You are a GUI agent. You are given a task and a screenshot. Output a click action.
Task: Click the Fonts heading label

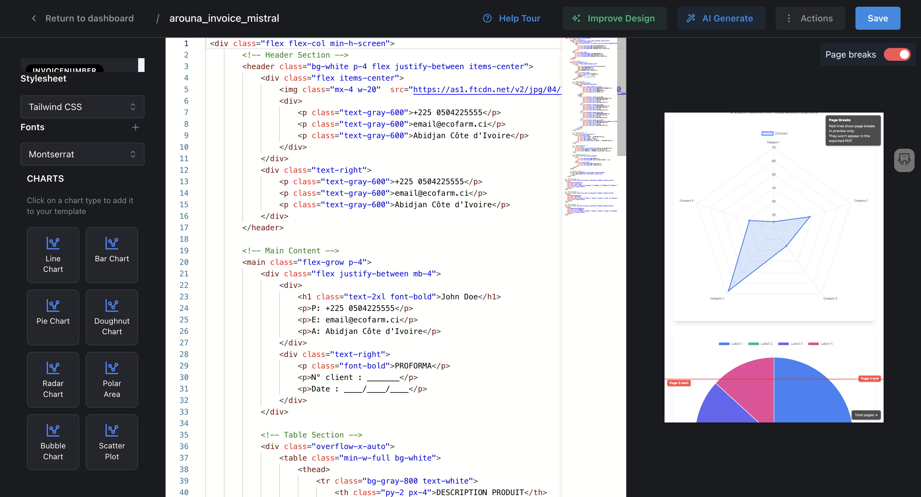(33, 127)
